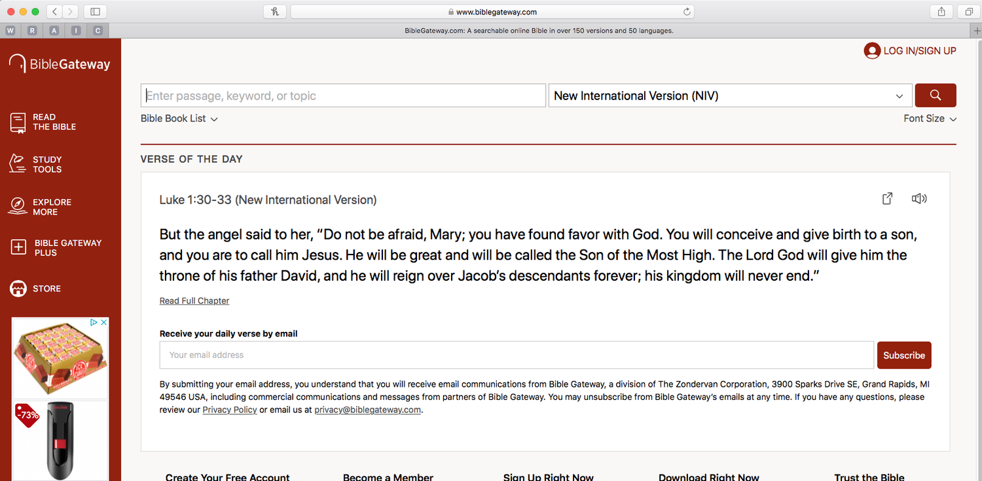Click the BibleGateway logo

pyautogui.click(x=60, y=63)
